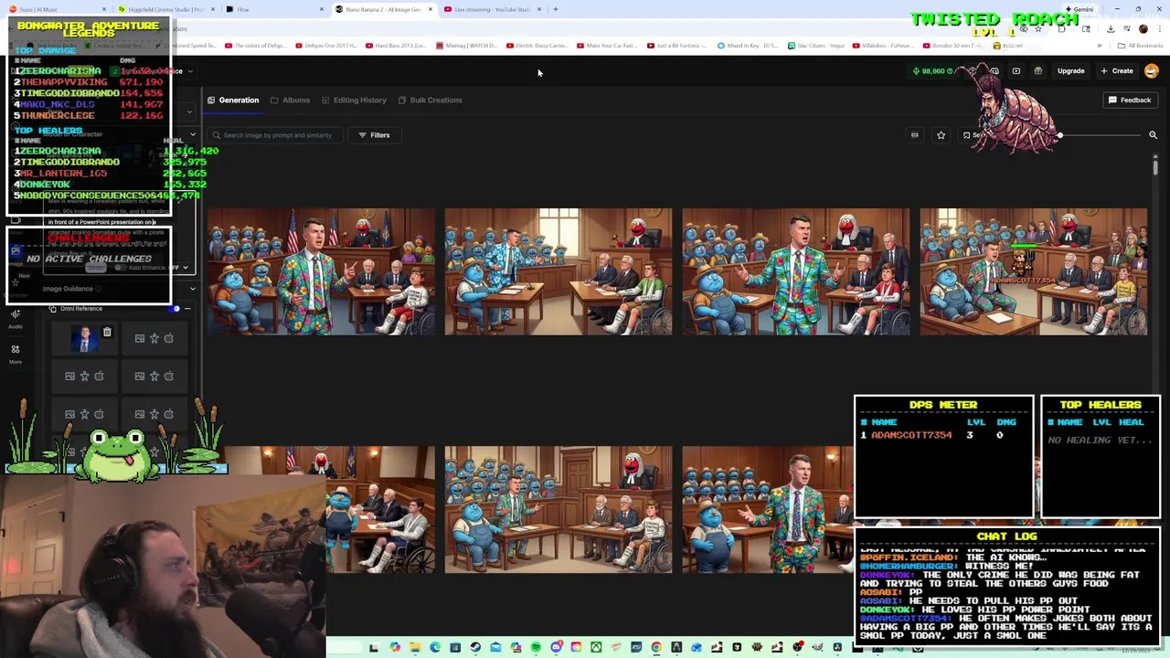The height and width of the screenshot is (658, 1170).
Task: Click the compact layout view icon
Action: [x=914, y=135]
